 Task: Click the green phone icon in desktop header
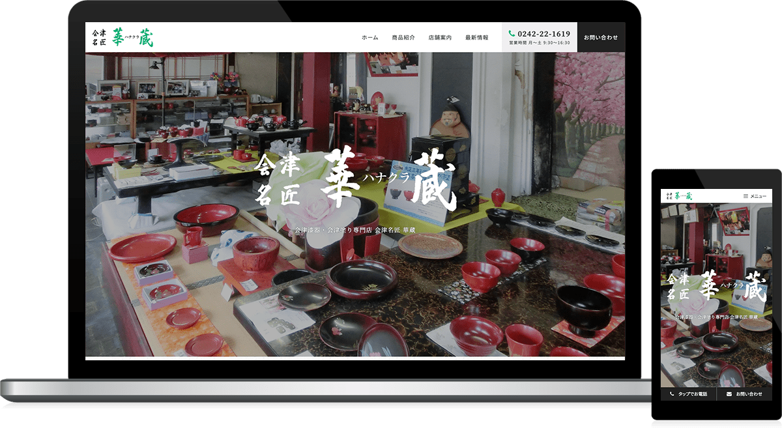(512, 34)
